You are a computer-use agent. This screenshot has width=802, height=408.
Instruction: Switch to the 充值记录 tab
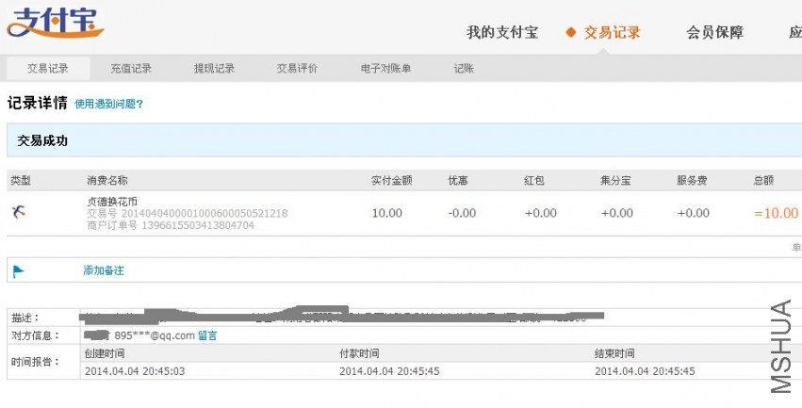131,69
